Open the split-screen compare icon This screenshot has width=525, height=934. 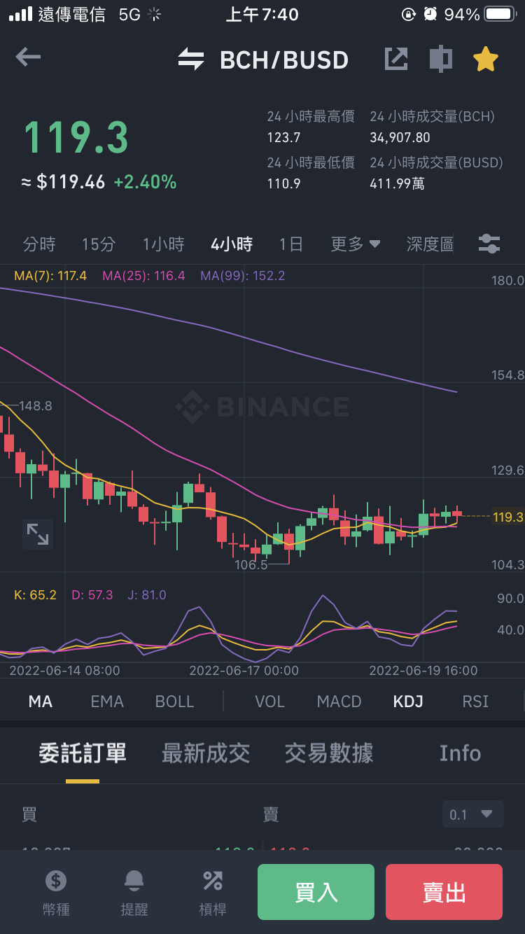coord(440,59)
